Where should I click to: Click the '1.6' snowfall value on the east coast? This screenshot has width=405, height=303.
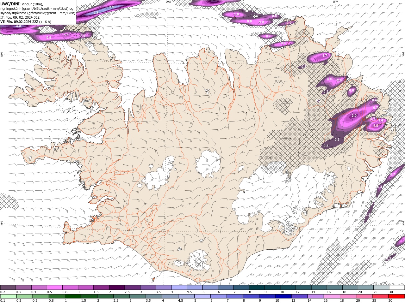click(376, 126)
